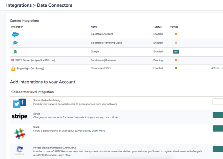Click the Name column header
Viewport: 223px width, 159px height.
click(94, 27)
